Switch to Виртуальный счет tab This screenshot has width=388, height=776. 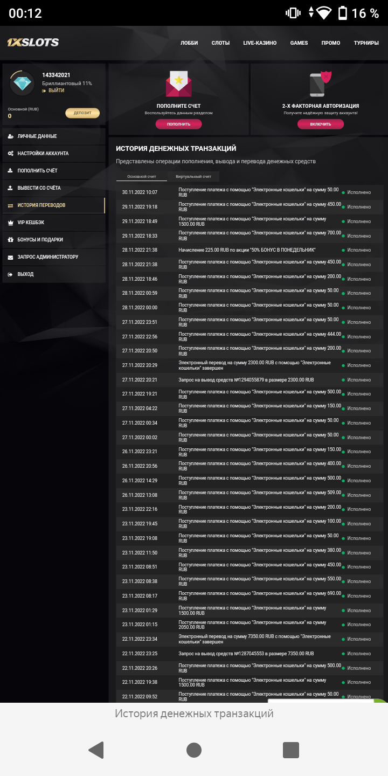[x=193, y=177]
